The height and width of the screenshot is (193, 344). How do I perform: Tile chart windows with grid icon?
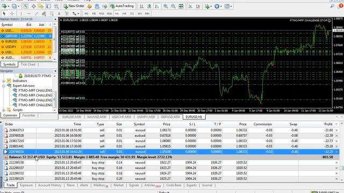coord(181,6)
